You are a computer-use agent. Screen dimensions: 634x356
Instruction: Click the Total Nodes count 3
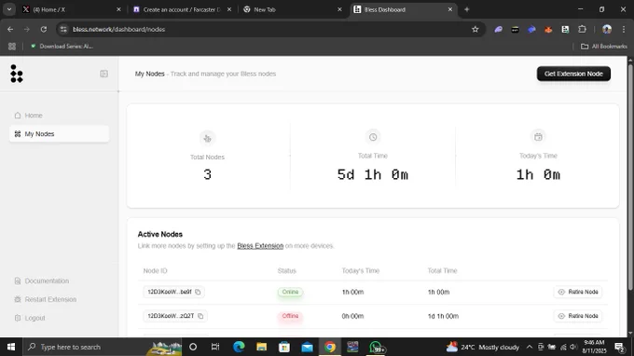coord(207,174)
